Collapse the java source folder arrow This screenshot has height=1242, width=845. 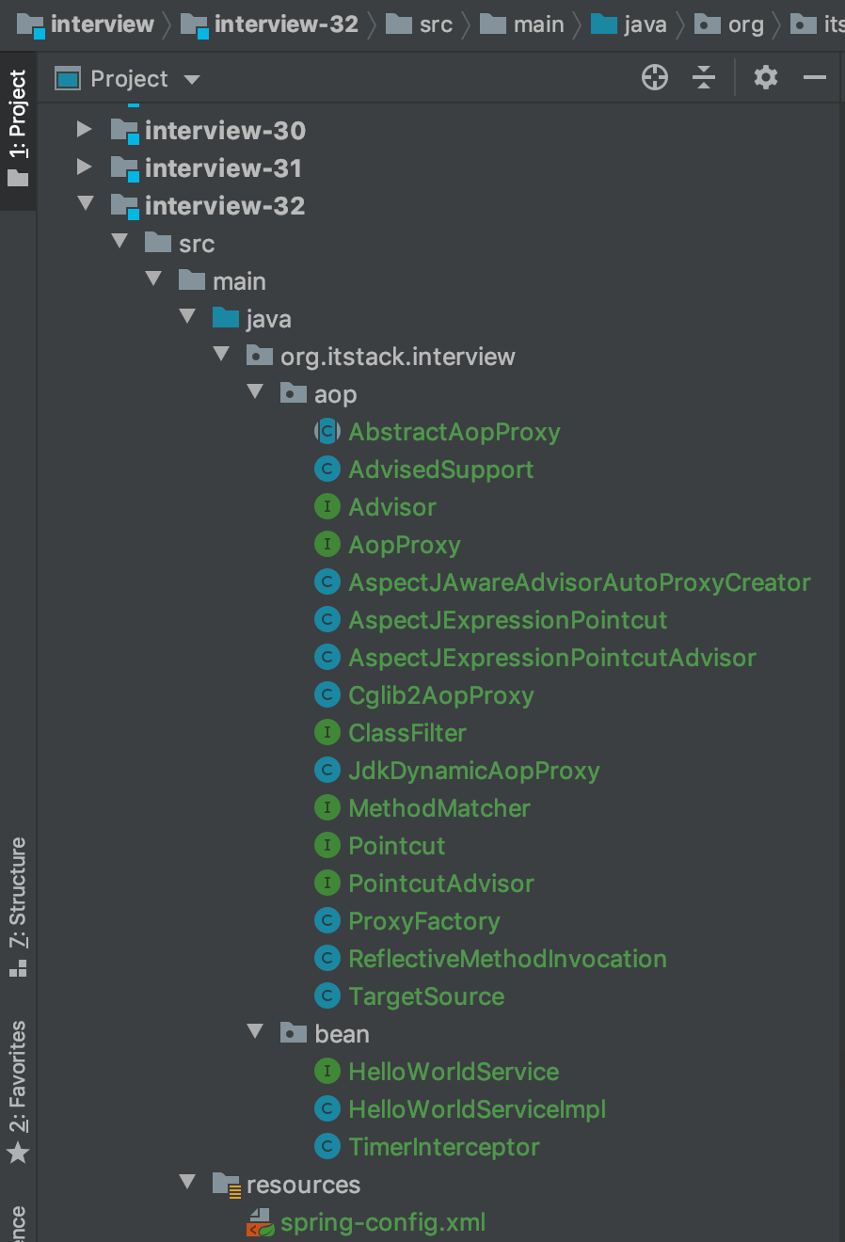pyautogui.click(x=187, y=316)
